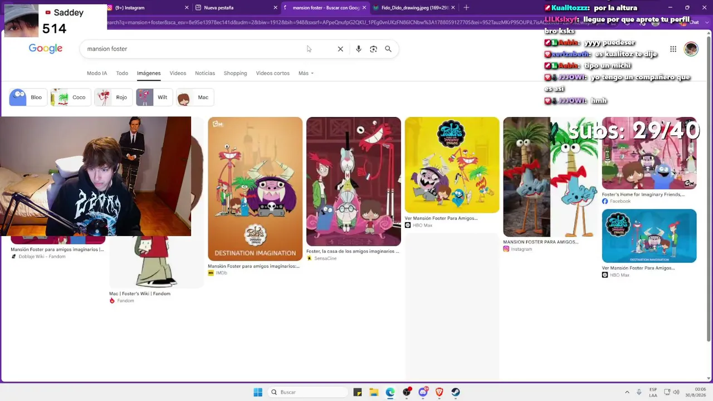Select the Shopping search tab
This screenshot has height=401, width=713.
click(x=235, y=74)
